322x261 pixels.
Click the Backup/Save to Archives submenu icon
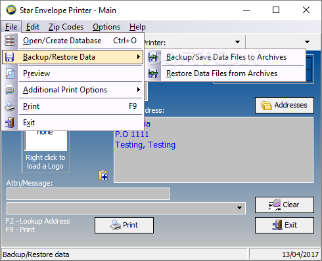[153, 57]
